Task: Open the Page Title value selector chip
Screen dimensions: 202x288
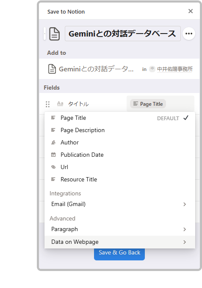Action: [148, 104]
